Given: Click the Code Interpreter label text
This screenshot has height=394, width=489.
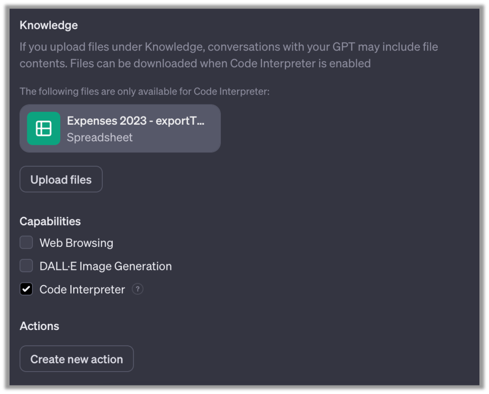Looking at the screenshot, I should (82, 289).
